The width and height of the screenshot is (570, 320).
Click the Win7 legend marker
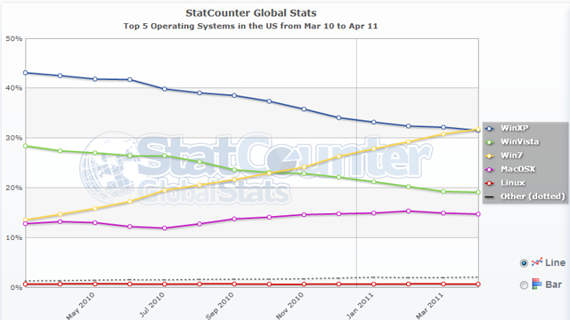point(490,156)
